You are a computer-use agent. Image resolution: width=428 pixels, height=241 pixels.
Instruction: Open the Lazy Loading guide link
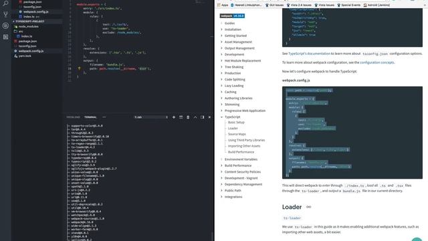[234, 86]
